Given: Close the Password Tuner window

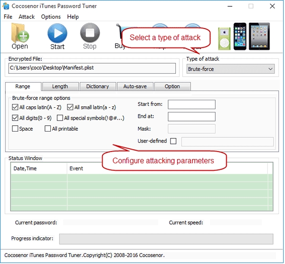Looking at the screenshot, I should (x=272, y=6).
